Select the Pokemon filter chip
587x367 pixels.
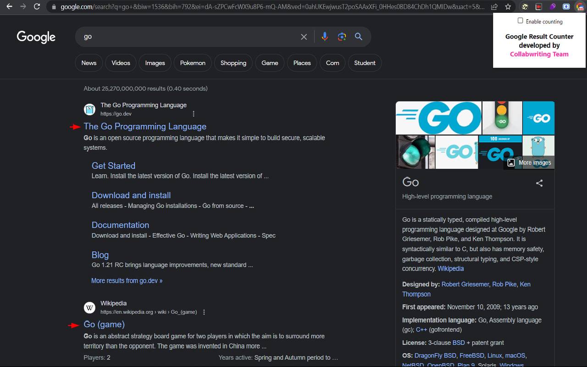click(x=193, y=63)
